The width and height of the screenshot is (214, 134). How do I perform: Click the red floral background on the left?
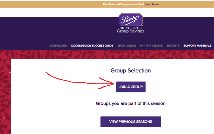point(5,90)
